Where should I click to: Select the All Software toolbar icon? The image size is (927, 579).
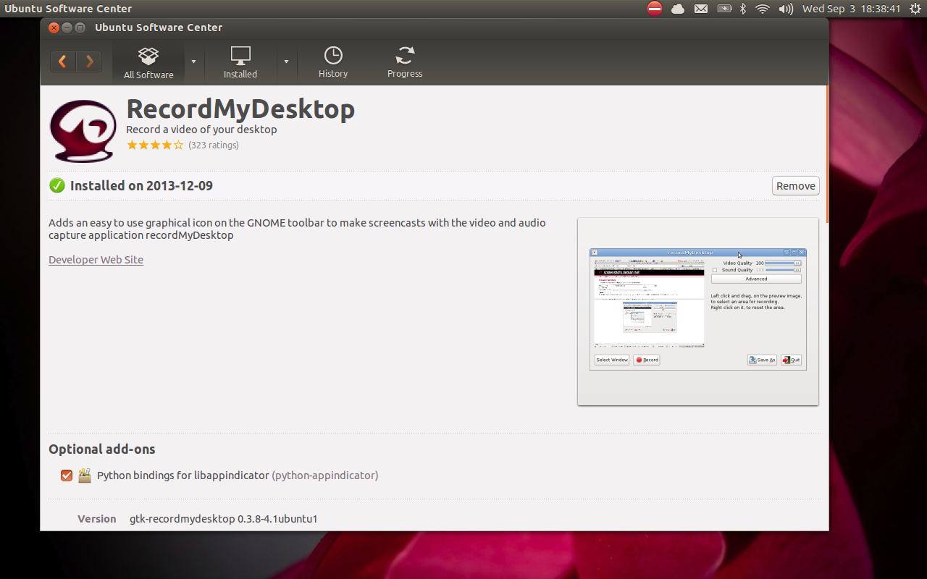coord(148,62)
